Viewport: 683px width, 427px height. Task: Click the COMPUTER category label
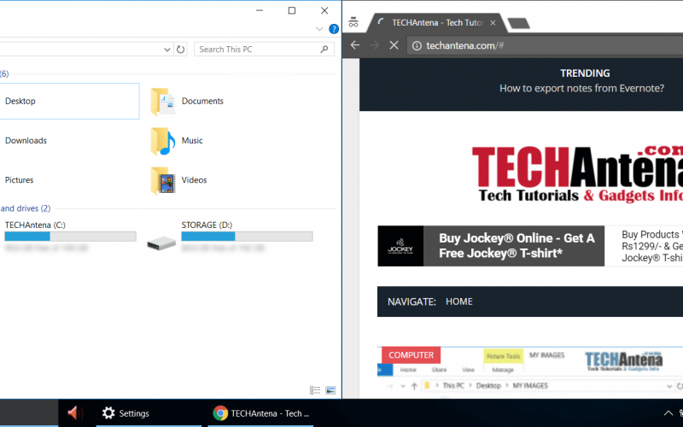coord(411,355)
